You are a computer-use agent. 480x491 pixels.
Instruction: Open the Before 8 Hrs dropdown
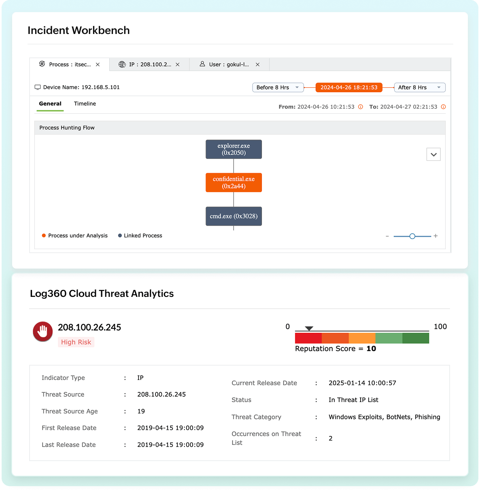[278, 87]
